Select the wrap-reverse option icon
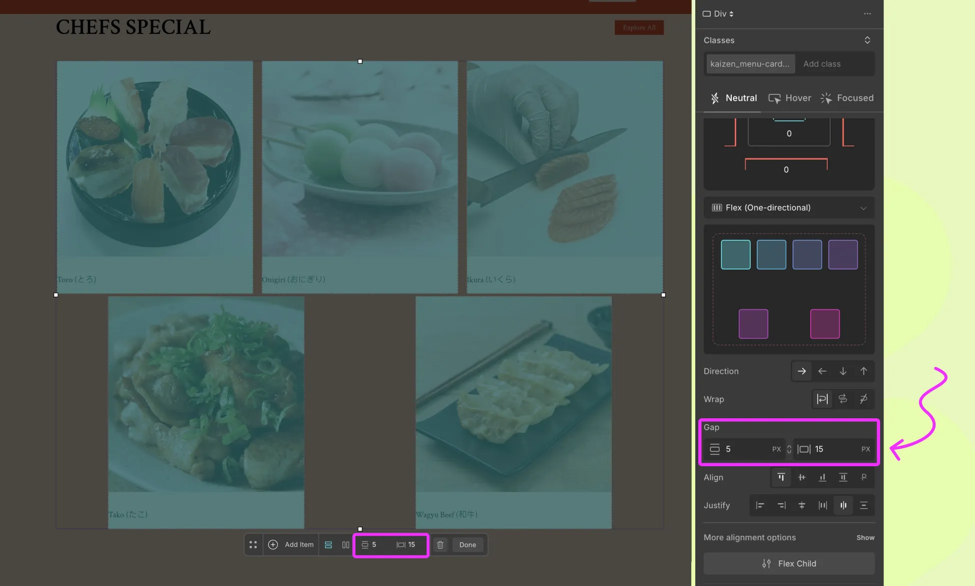975x586 pixels. (843, 399)
